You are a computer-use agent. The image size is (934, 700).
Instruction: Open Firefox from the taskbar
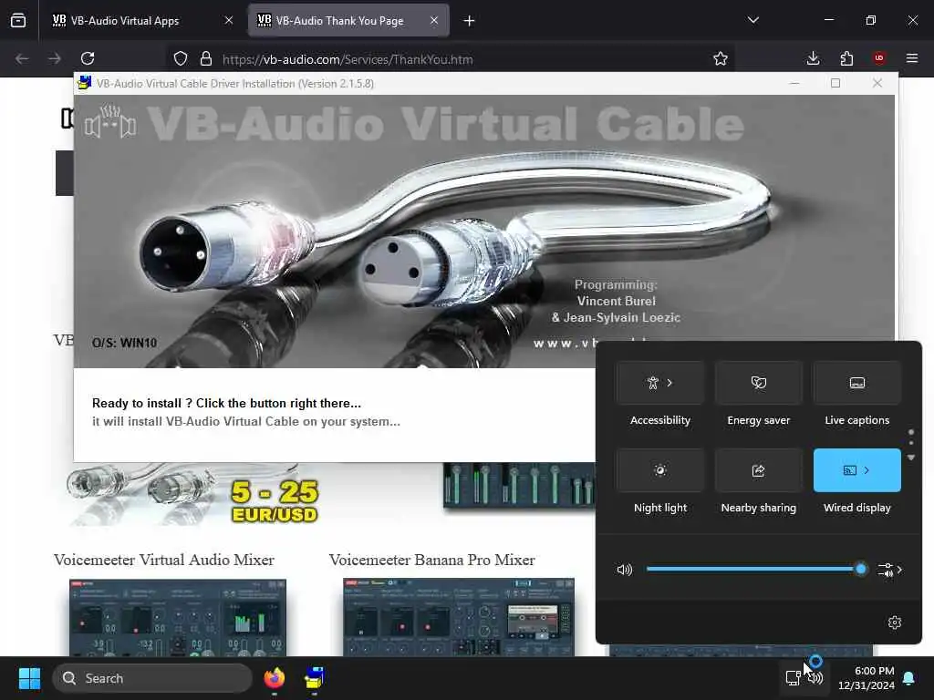pyautogui.click(x=275, y=678)
